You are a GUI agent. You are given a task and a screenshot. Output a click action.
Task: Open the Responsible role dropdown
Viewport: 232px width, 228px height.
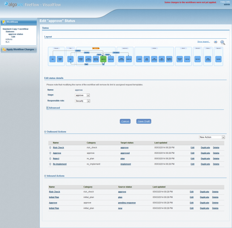(x=82, y=101)
